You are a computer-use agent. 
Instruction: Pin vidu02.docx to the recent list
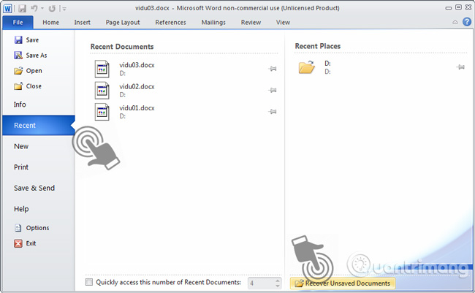coord(273,90)
